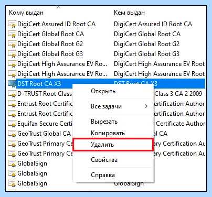Click certificate icon of DigiCert Global Root CA
Viewport: 212px width, 197px height.
(12, 34)
